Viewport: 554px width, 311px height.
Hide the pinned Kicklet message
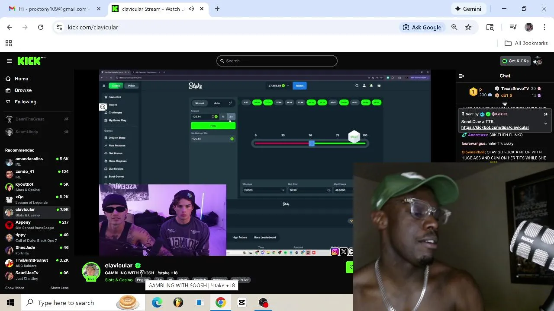(x=545, y=114)
